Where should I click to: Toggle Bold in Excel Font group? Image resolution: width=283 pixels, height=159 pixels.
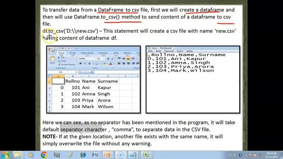tap(80, 64)
